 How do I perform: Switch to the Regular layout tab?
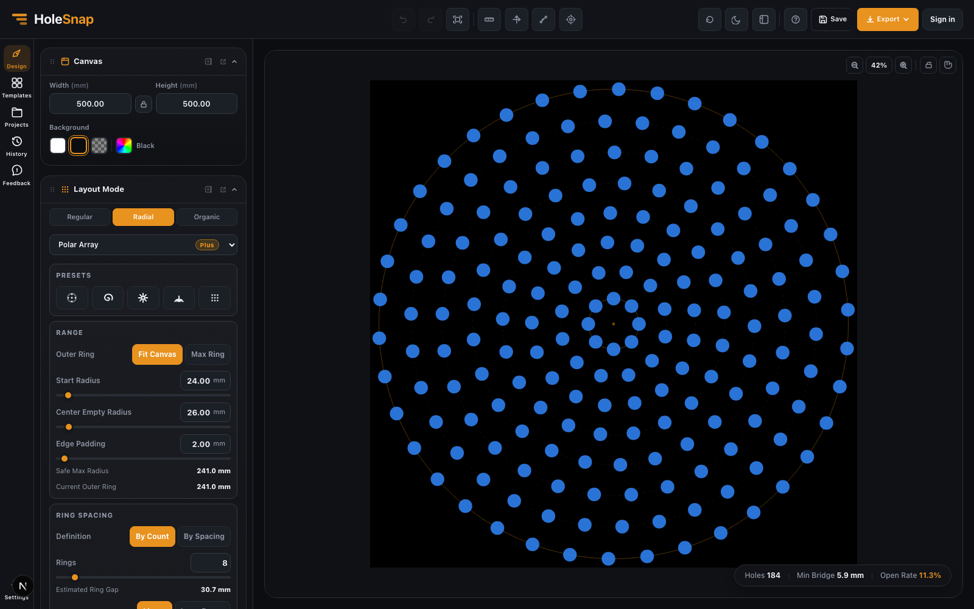[80, 217]
